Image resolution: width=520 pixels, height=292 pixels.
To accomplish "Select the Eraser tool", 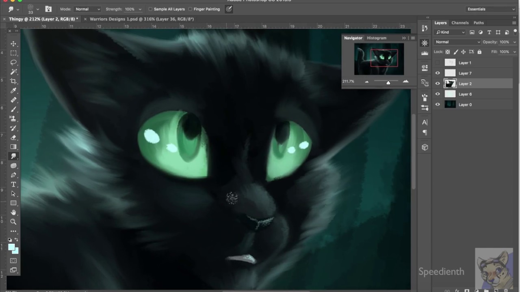I will pos(13,137).
